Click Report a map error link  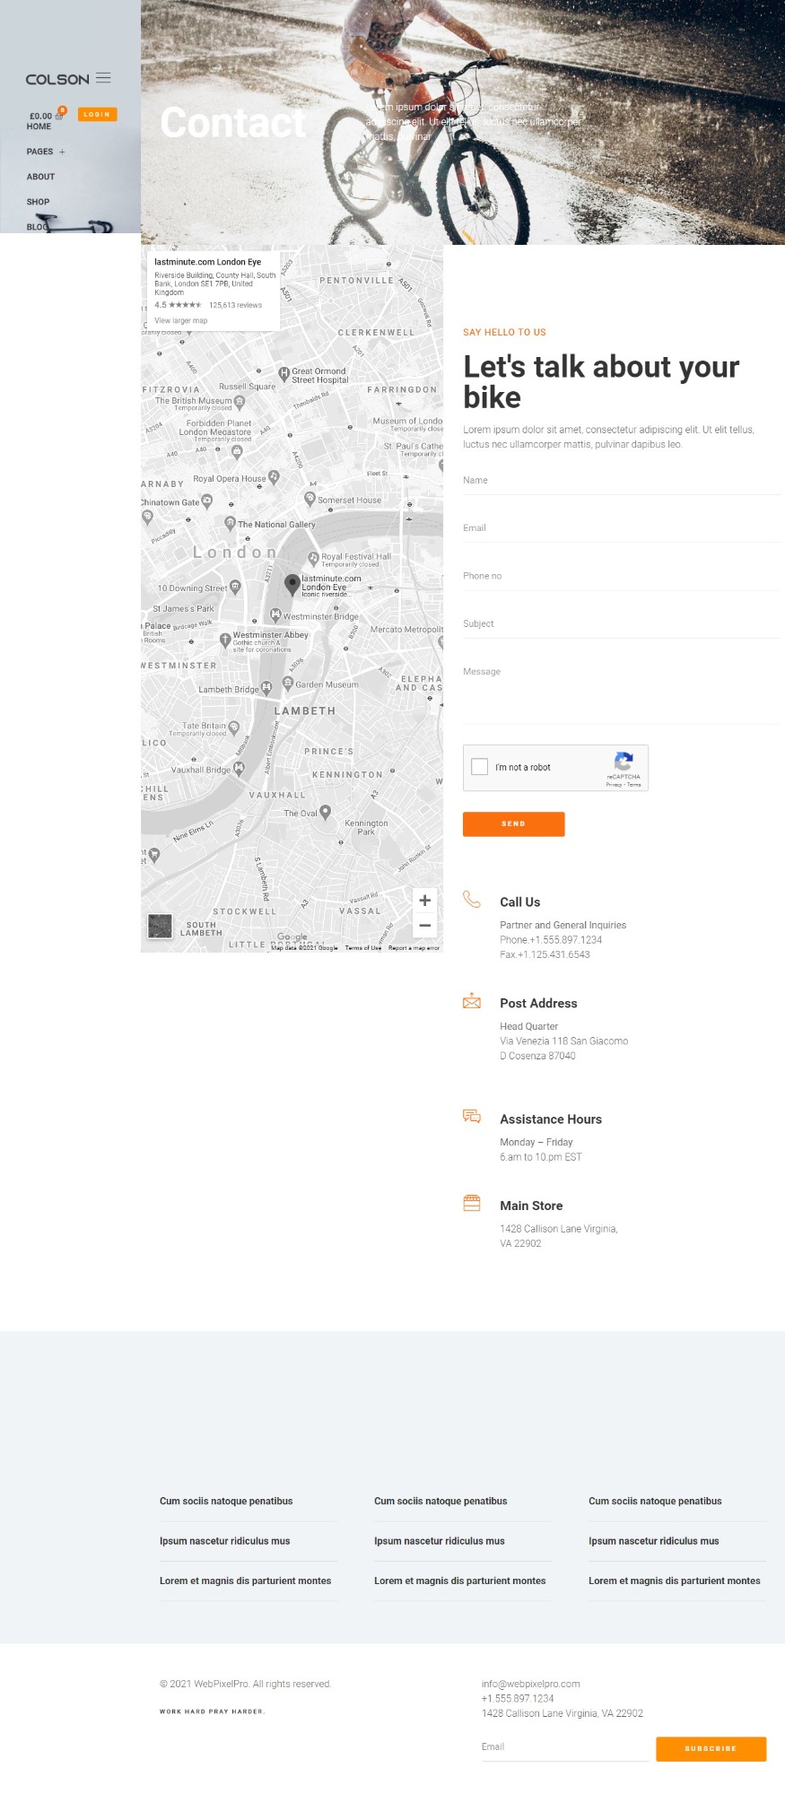(414, 948)
